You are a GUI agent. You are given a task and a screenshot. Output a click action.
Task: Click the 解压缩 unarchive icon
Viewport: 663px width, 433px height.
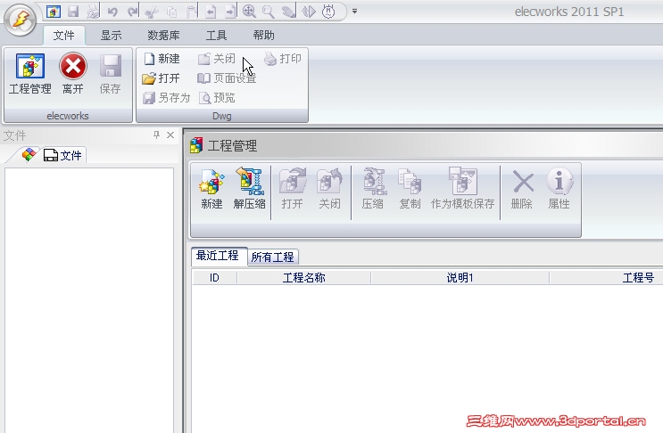point(250,189)
